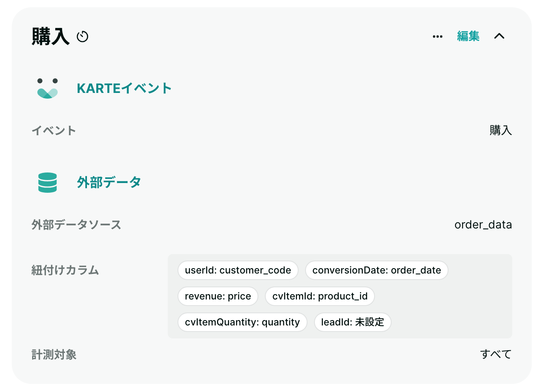The image size is (533, 392).
Task: Click the すべて measurement target value
Action: [x=496, y=354]
